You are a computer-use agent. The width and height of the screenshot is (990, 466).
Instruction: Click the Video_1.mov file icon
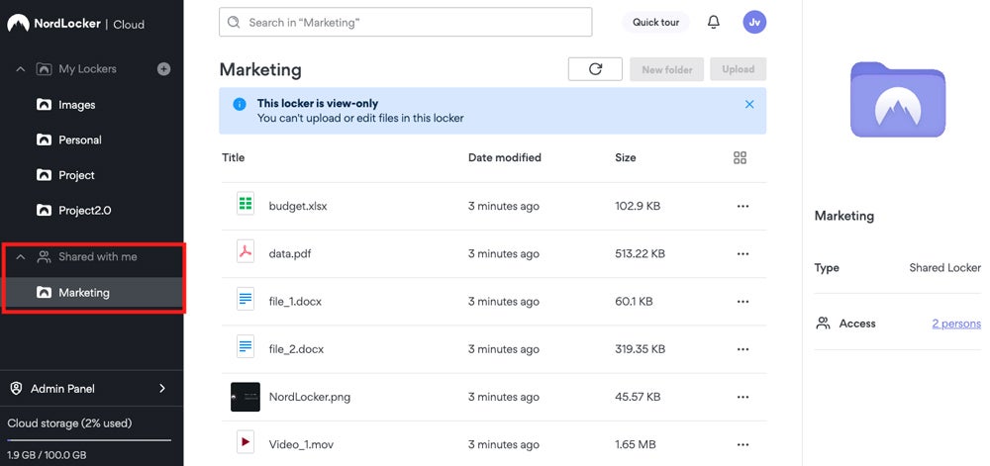click(x=246, y=444)
